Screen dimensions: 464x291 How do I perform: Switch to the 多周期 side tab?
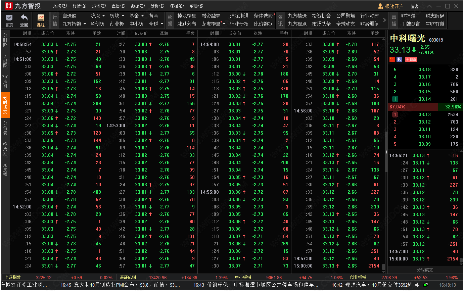pyautogui.click(x=5, y=149)
